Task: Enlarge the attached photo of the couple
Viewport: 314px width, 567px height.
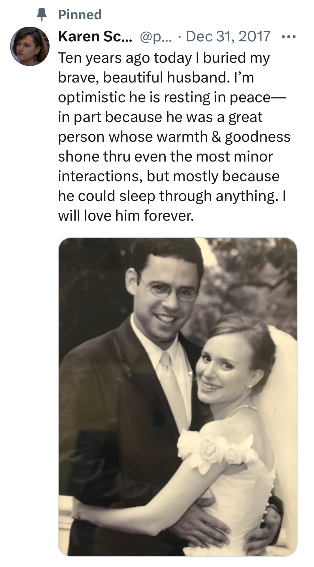Action: click(x=178, y=397)
